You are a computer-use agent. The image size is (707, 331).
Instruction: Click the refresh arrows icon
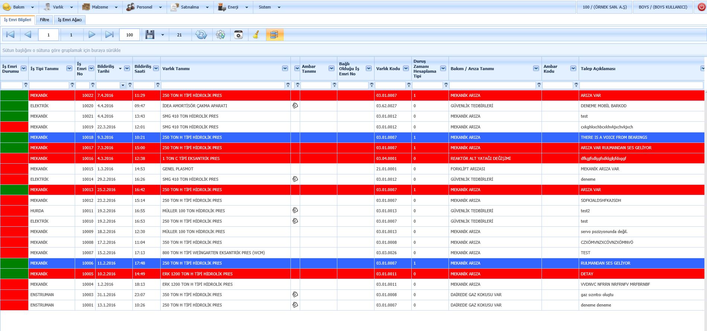click(201, 35)
